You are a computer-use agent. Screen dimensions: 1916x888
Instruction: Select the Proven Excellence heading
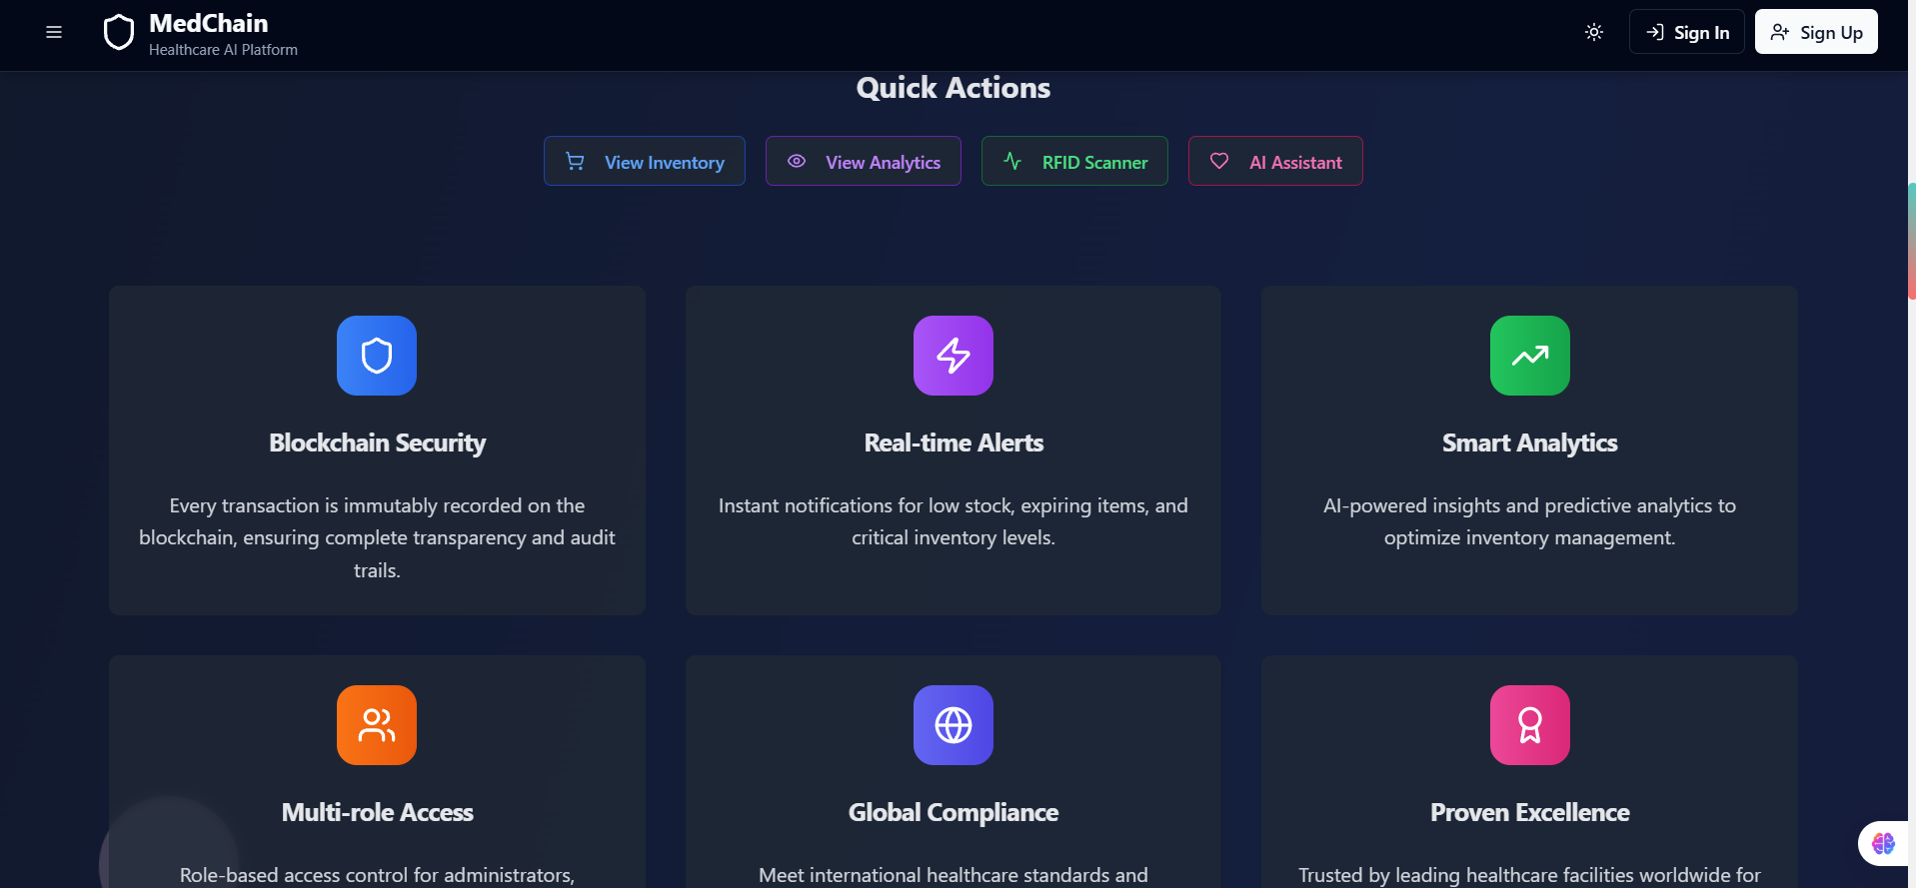point(1530,812)
